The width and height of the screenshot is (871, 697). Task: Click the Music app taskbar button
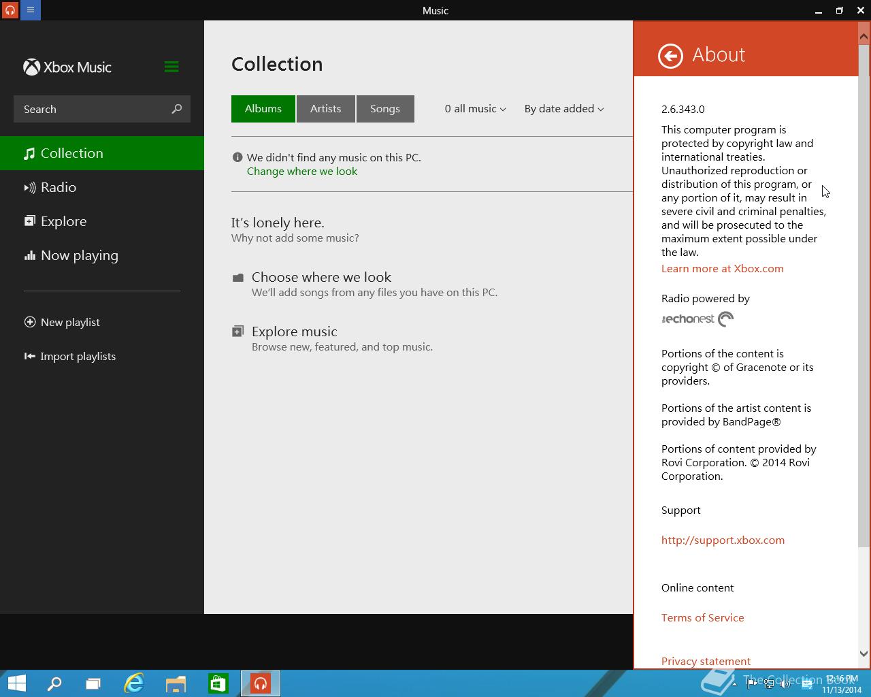point(260,683)
